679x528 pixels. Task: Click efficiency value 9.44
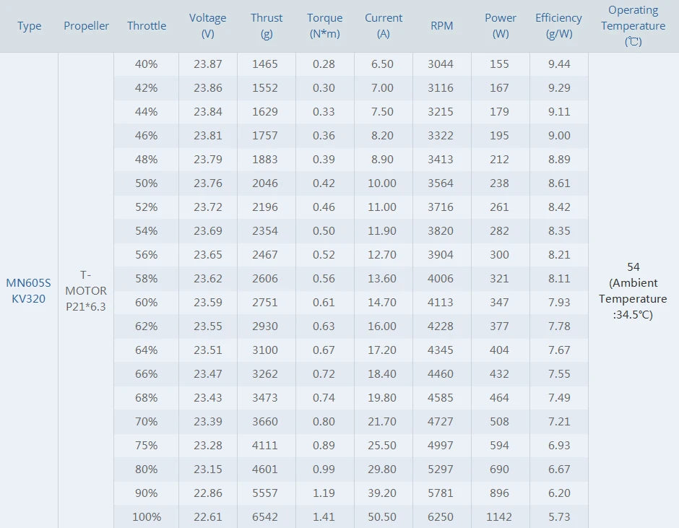(x=559, y=64)
